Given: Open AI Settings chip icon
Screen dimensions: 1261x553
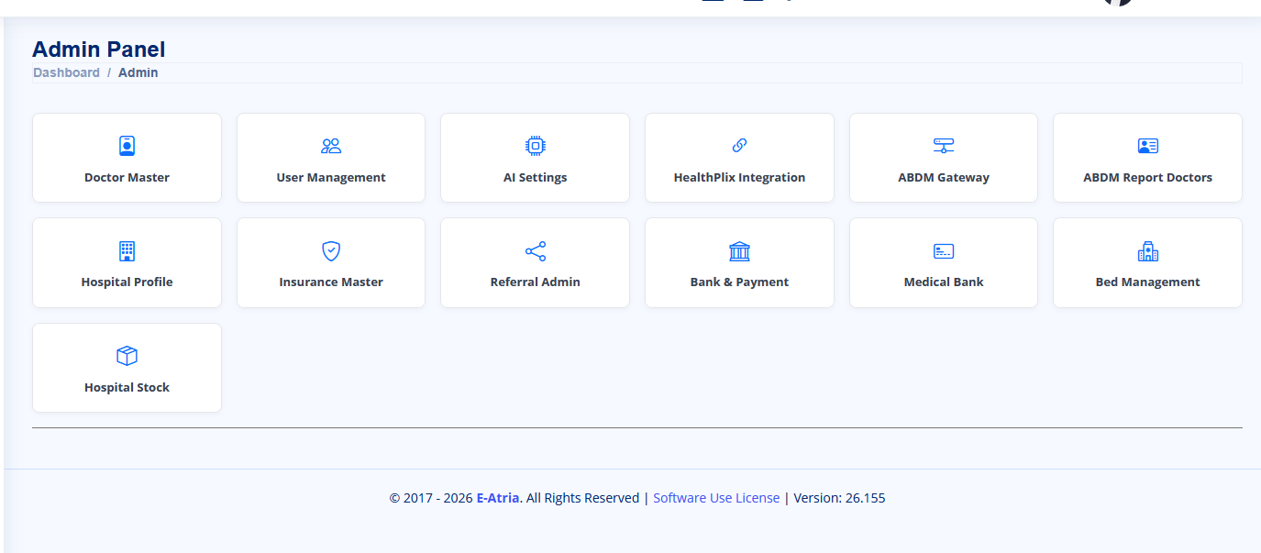Looking at the screenshot, I should click(536, 146).
